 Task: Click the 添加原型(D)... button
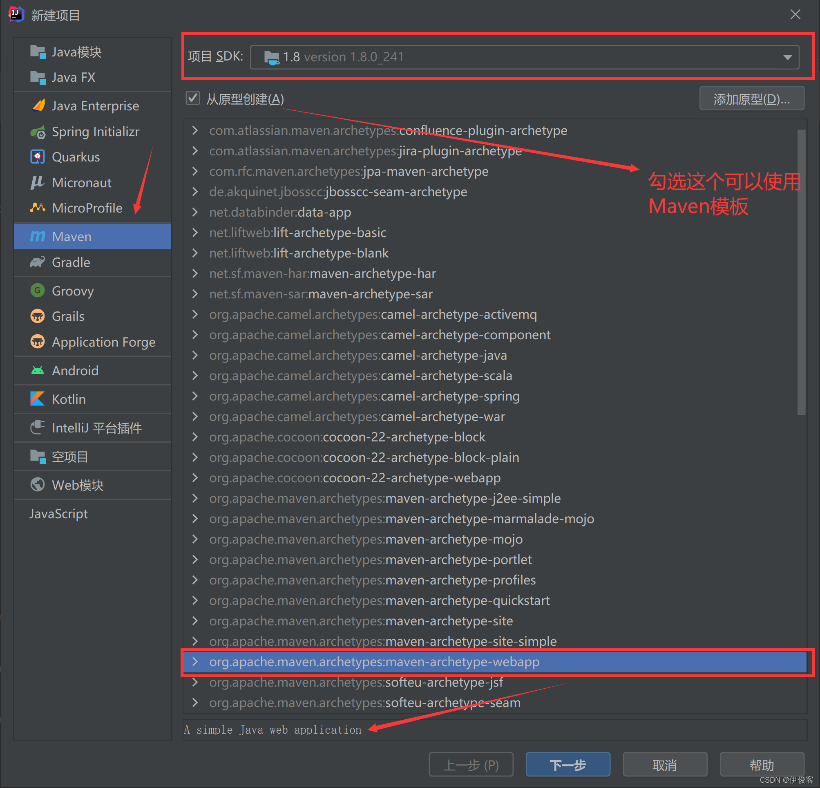coord(751,99)
